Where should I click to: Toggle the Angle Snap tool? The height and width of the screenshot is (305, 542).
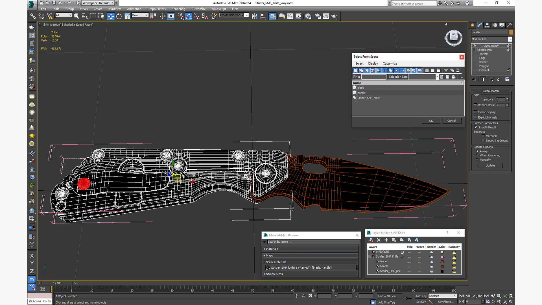coord(189,16)
